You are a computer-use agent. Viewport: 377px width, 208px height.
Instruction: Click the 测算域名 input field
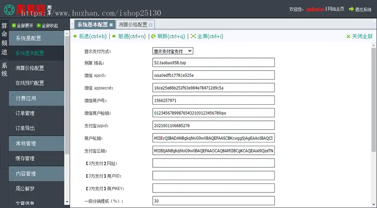pyautogui.click(x=213, y=62)
